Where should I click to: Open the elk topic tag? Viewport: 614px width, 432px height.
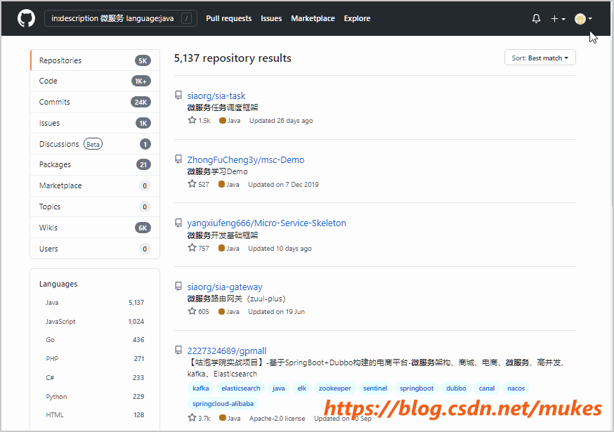click(301, 388)
